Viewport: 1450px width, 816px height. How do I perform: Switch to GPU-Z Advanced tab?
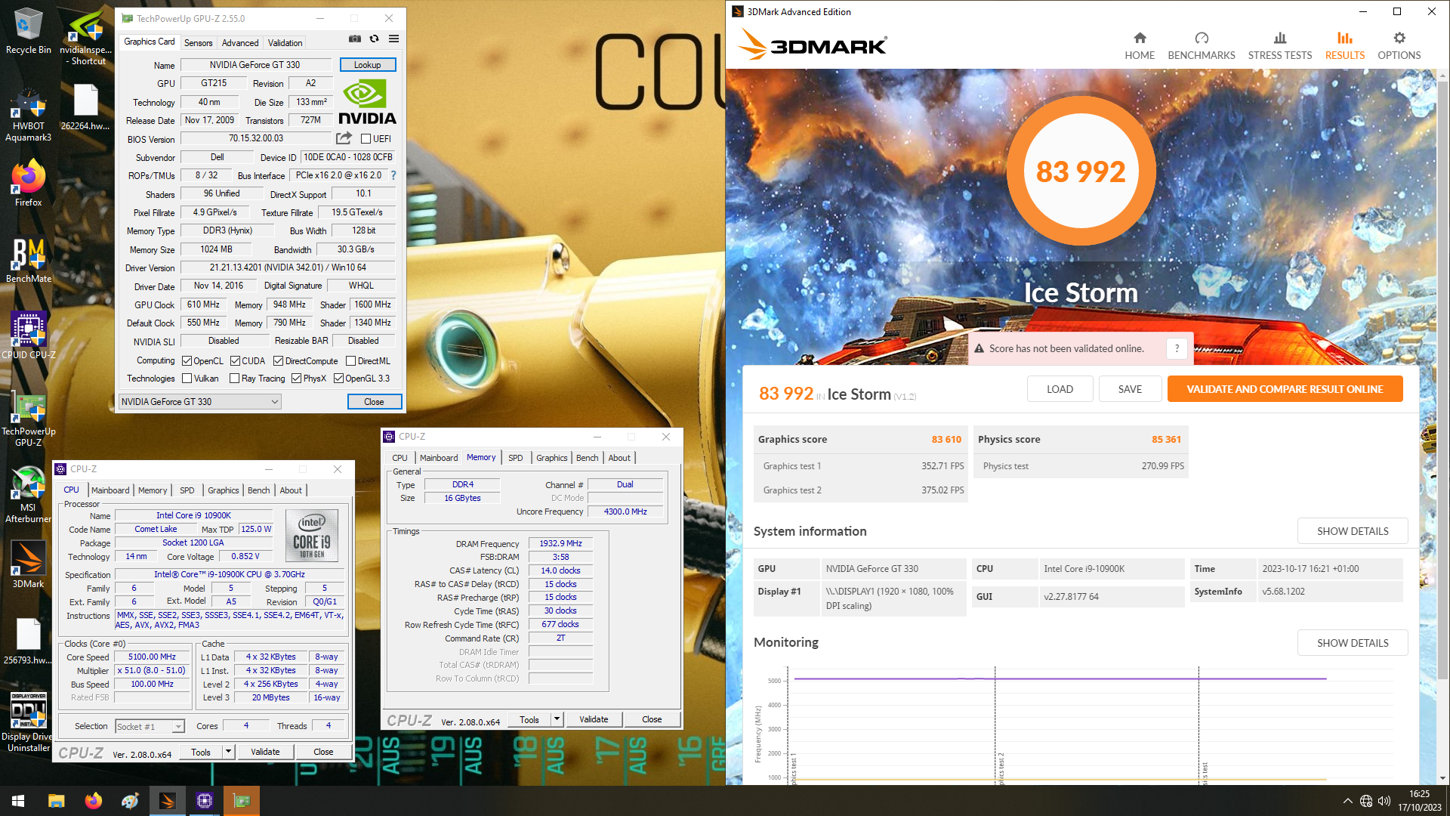(x=240, y=43)
